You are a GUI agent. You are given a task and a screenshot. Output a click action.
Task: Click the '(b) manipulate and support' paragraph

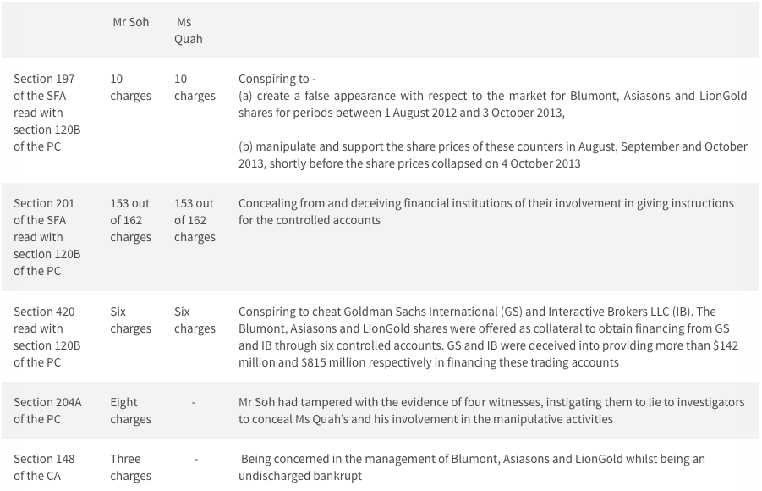[x=493, y=155]
